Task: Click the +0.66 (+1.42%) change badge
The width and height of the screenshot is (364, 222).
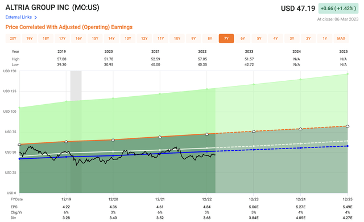Action: pyautogui.click(x=338, y=9)
